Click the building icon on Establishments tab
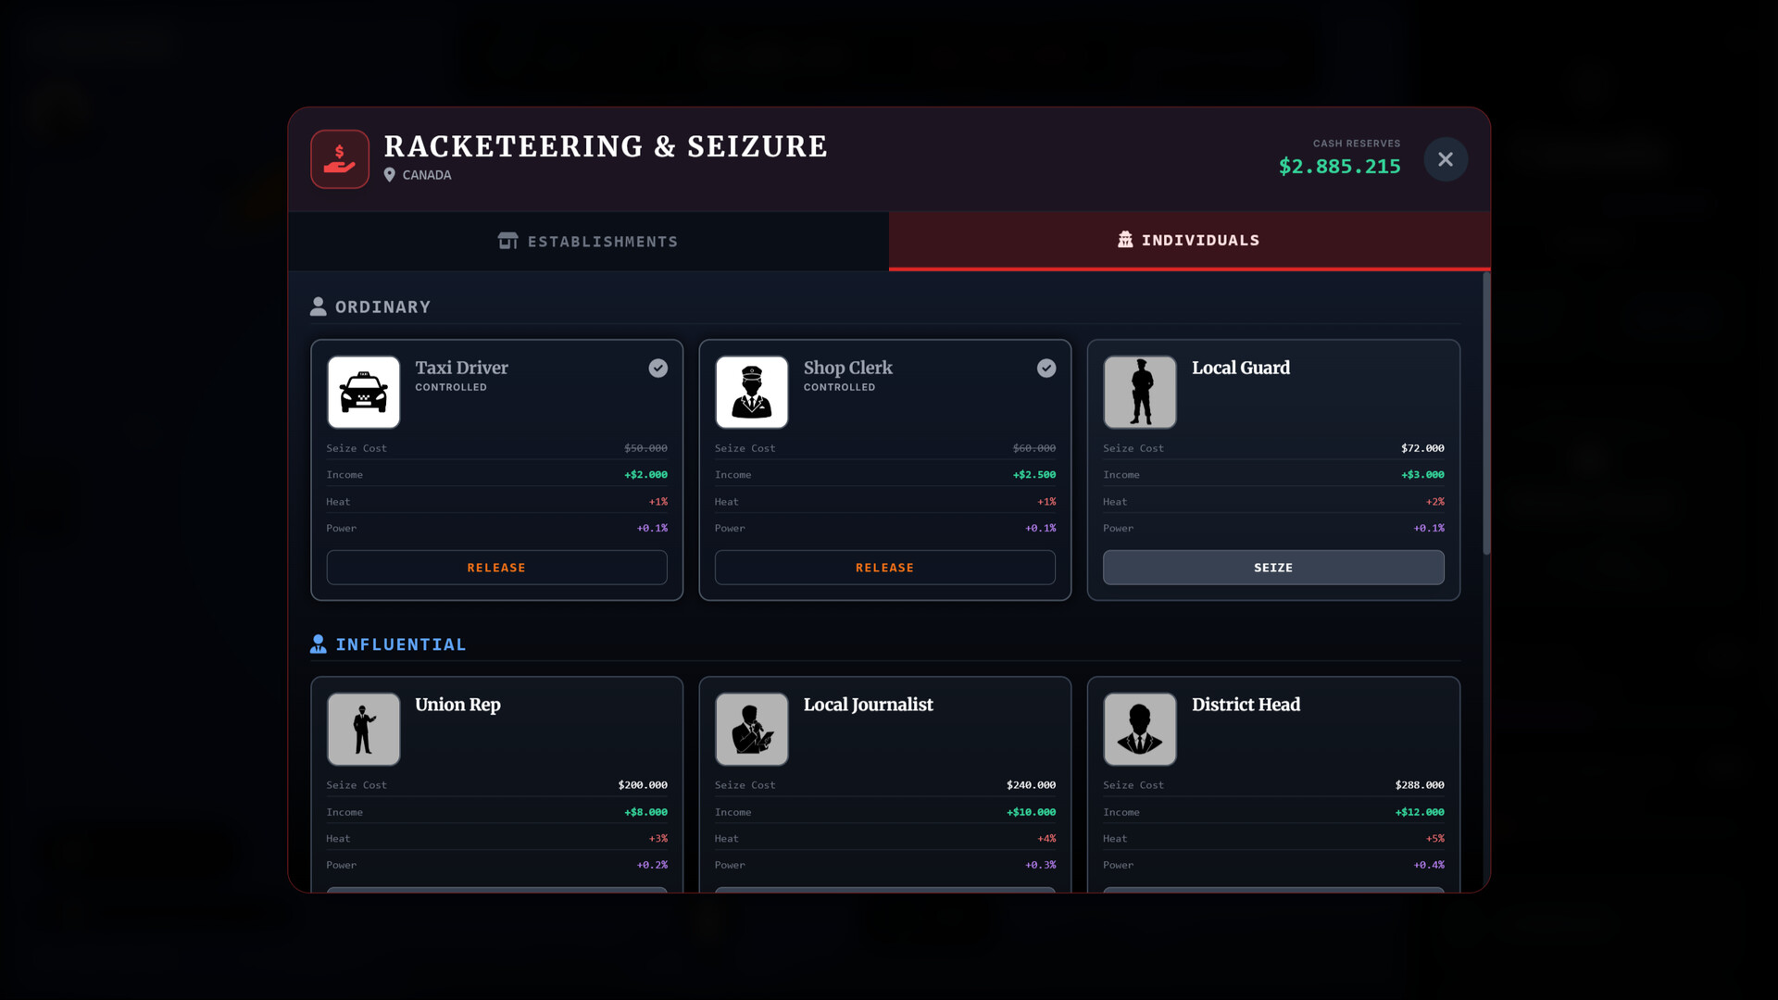The height and width of the screenshot is (1000, 1778). 507,241
